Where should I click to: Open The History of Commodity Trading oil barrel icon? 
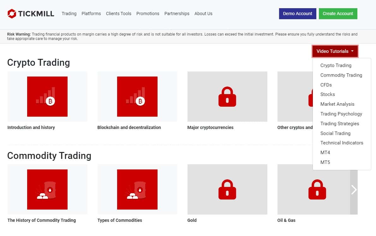47,189
